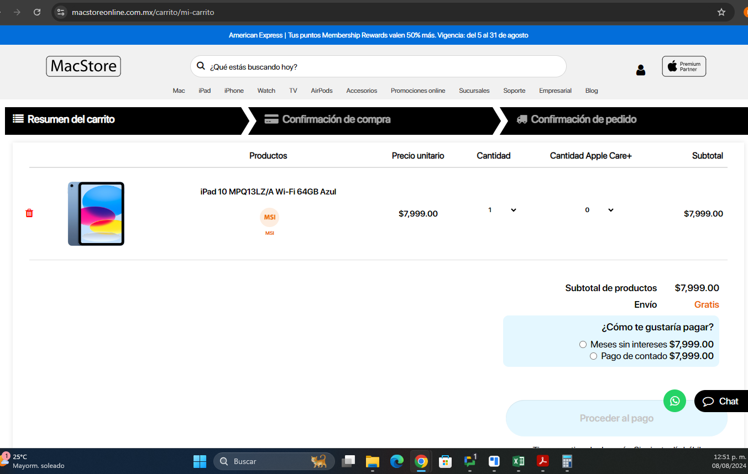The width and height of the screenshot is (748, 474).
Task: Click the Precio unitario $7,999.00 value
Action: [x=418, y=214]
